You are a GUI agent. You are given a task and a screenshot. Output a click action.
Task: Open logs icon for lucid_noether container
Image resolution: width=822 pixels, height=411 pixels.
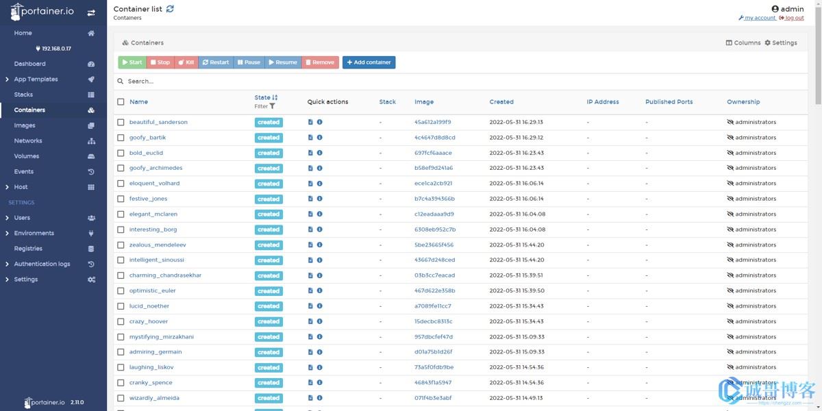310,306
